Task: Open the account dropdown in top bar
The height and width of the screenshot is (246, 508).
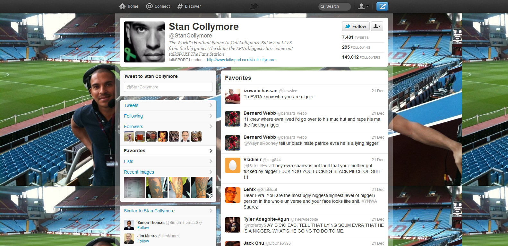Action: click(363, 6)
